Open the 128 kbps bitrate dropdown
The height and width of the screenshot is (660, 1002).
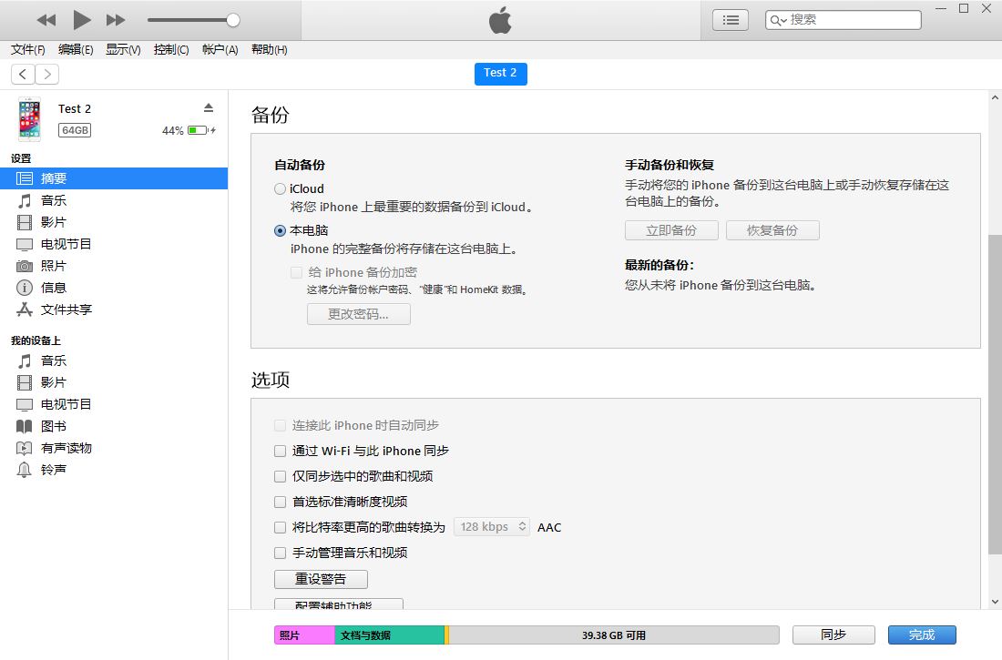(x=491, y=527)
